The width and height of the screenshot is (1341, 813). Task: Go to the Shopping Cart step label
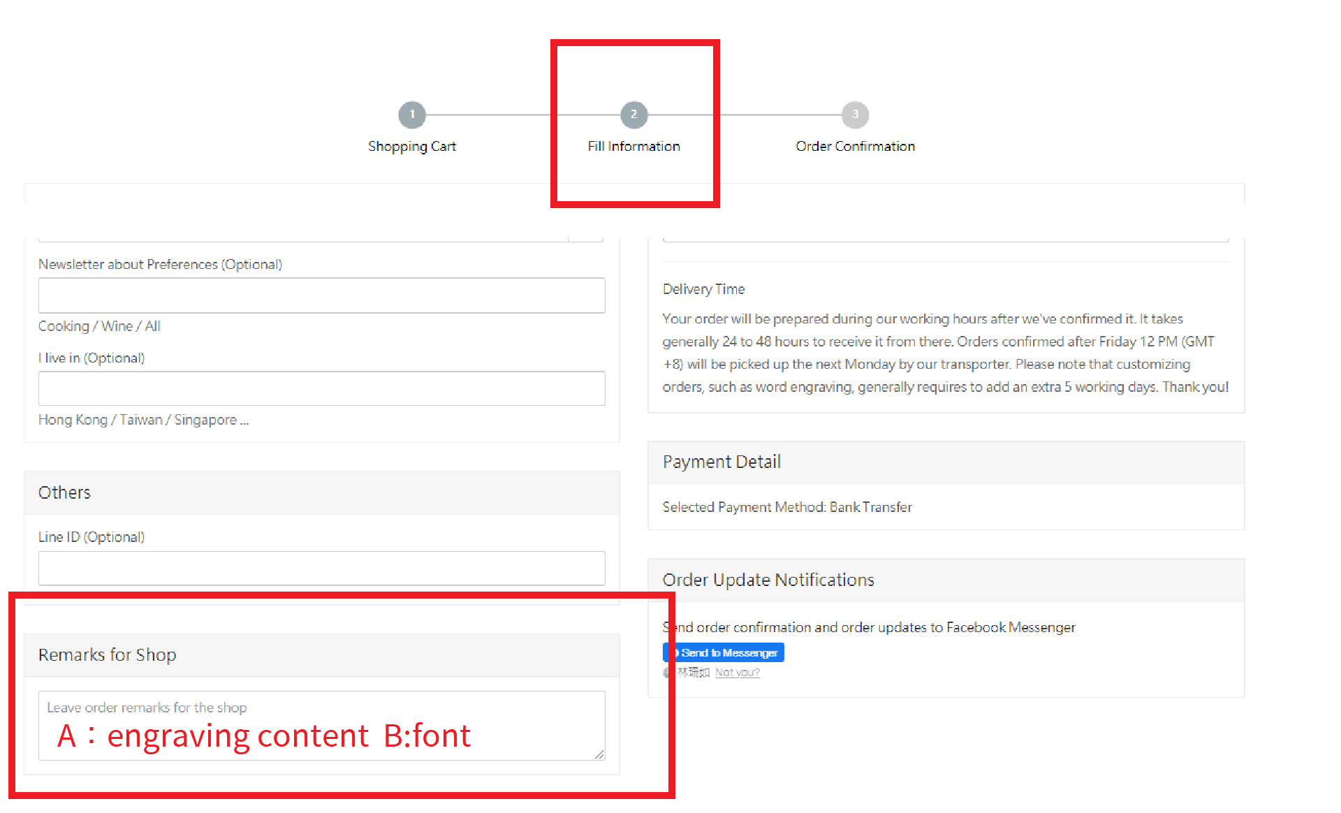tap(412, 146)
